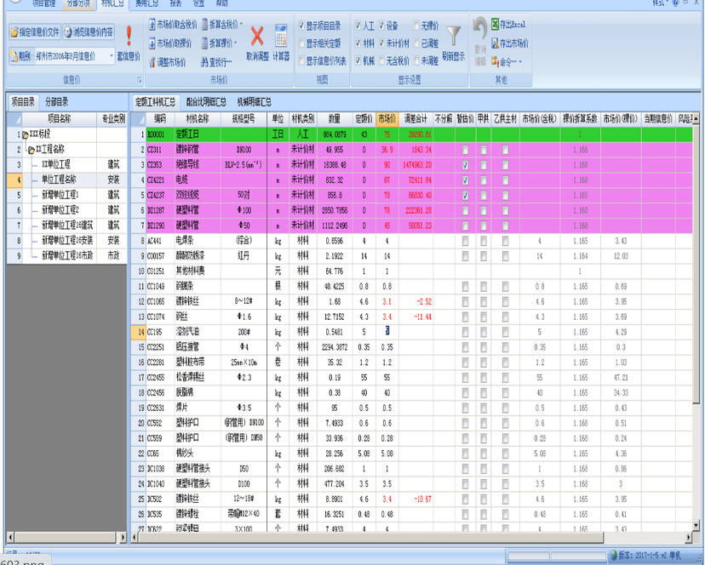Uncheck the 显示项目目录 checkbox
Image resolution: width=705 pixels, height=565 pixels.
tap(301, 26)
